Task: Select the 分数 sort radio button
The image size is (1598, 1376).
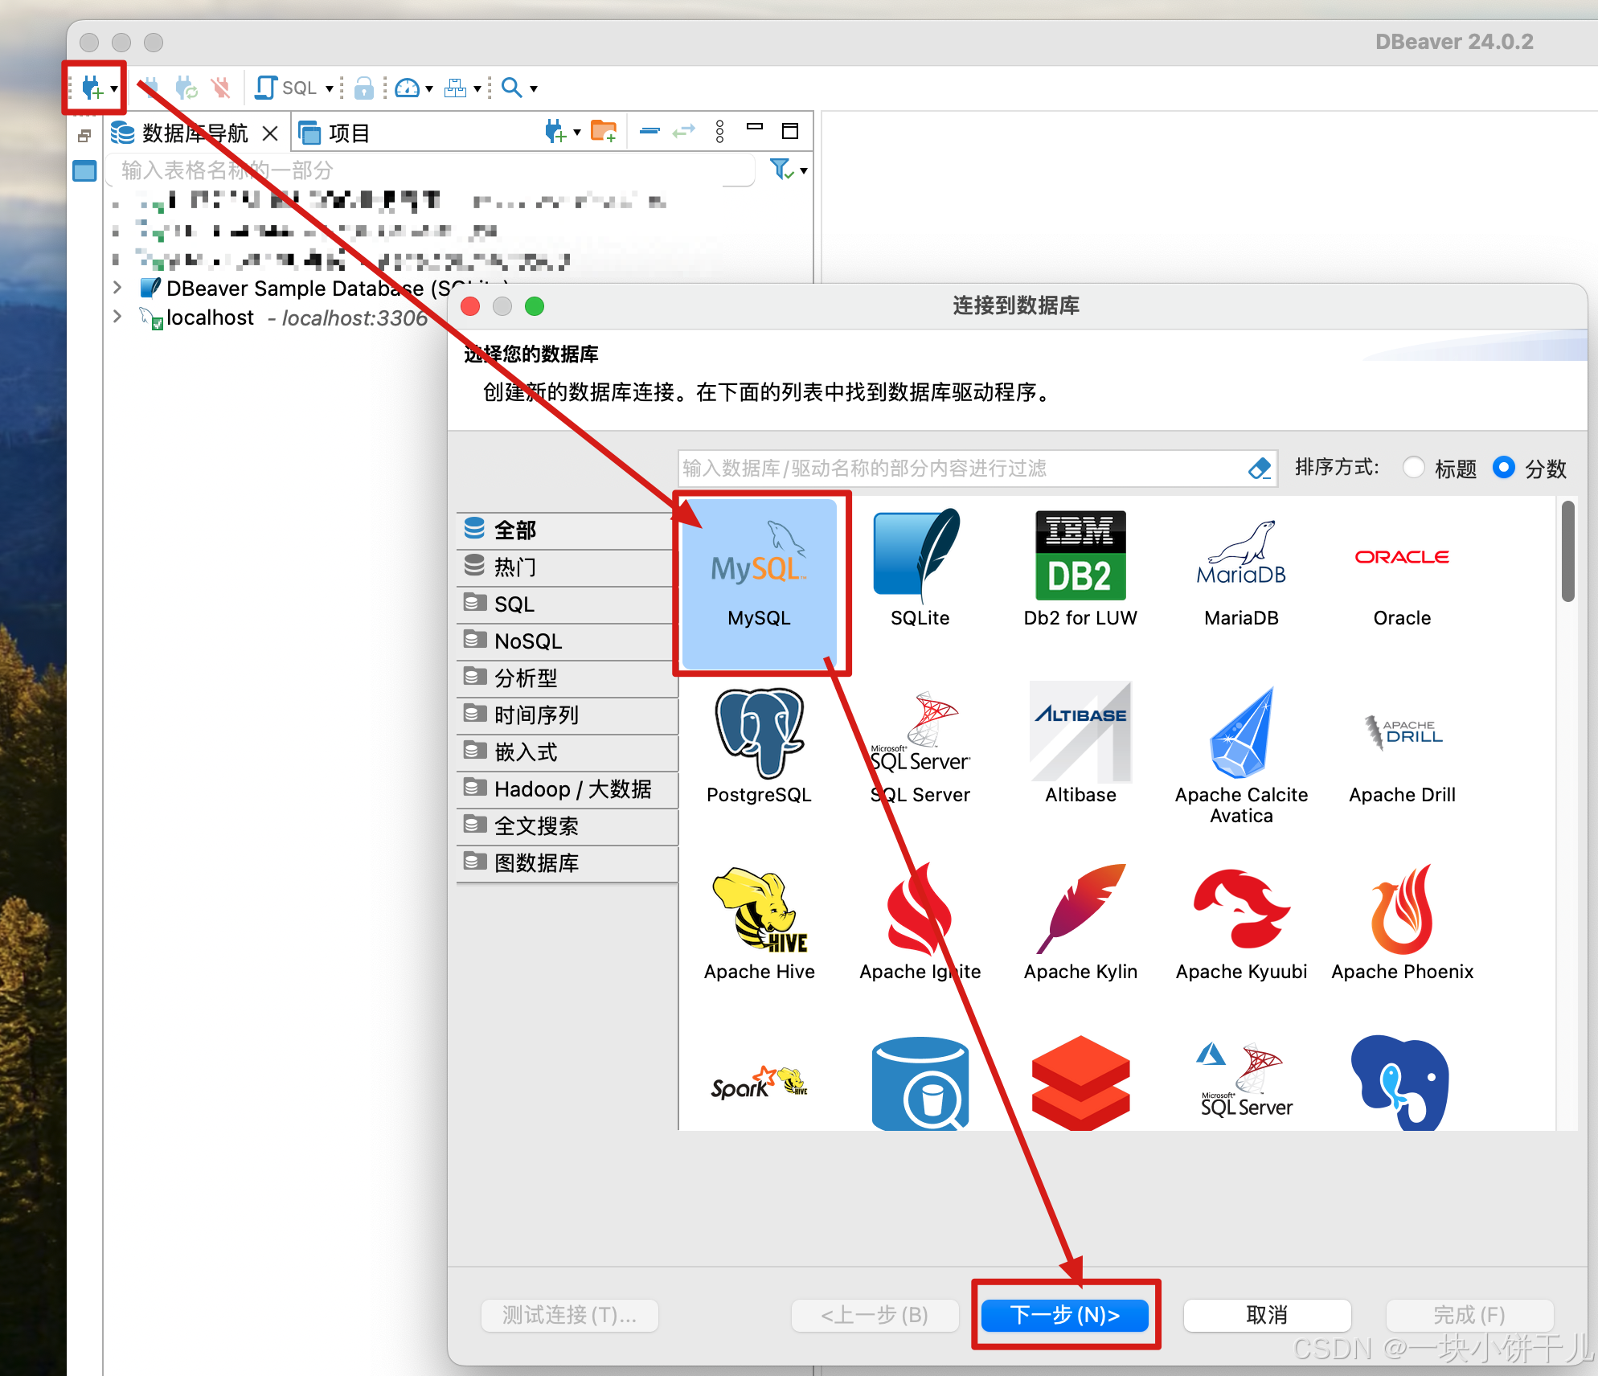Action: tap(1503, 468)
